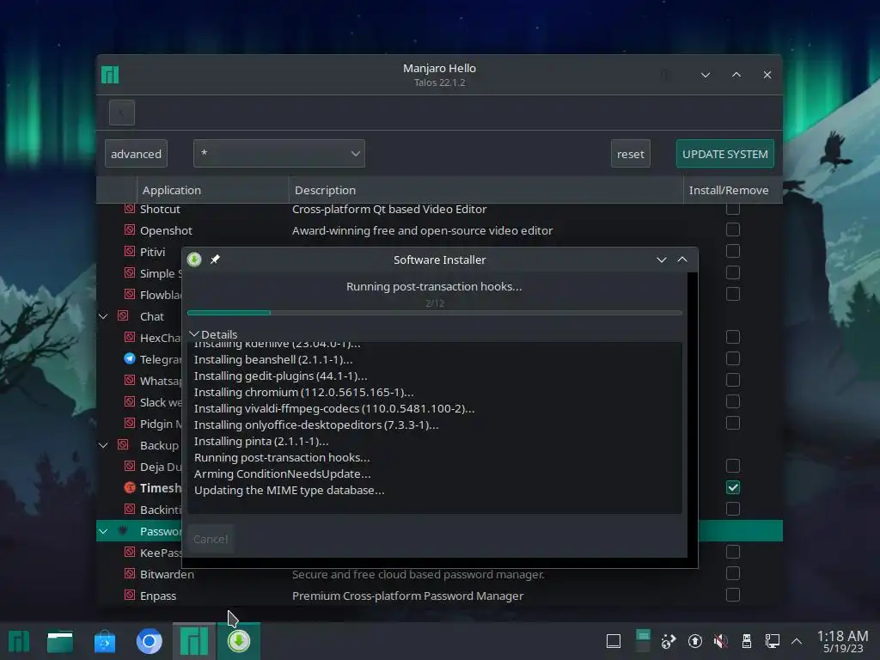Expand hidden system tray icons arrow
Image resolution: width=880 pixels, height=660 pixels.
[797, 641]
